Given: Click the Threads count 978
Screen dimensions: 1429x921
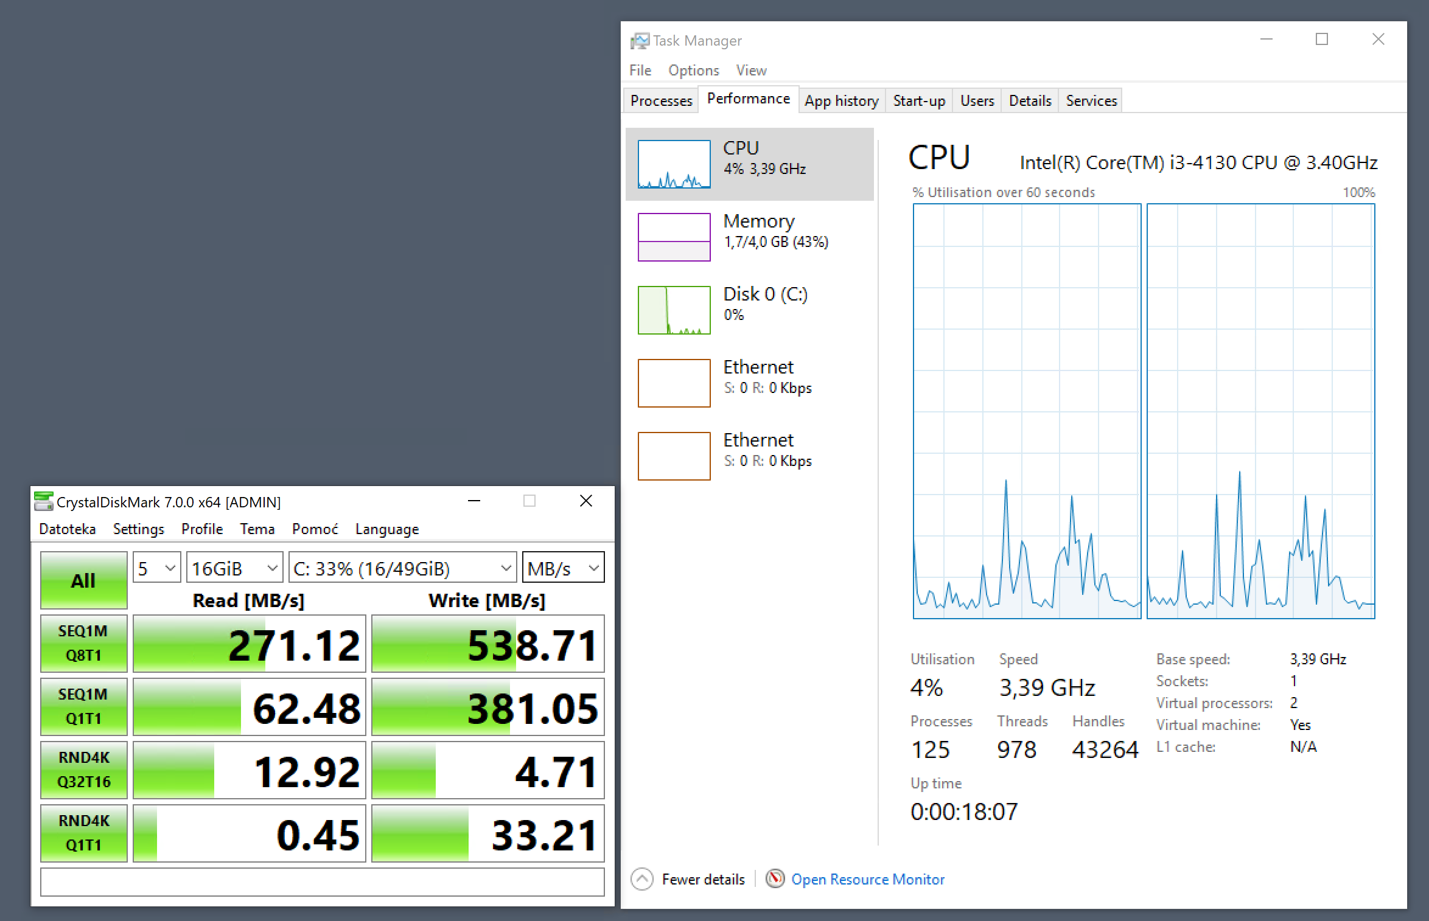Looking at the screenshot, I should (x=1017, y=749).
